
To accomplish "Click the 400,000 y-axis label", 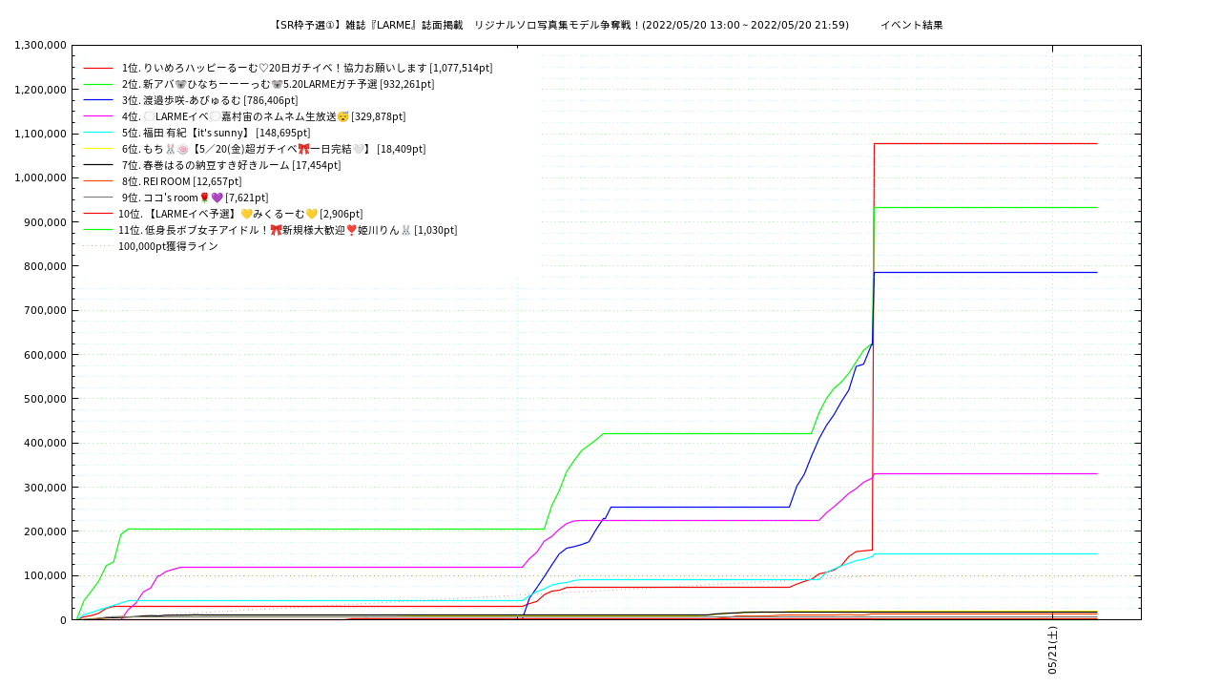I will (45, 443).
